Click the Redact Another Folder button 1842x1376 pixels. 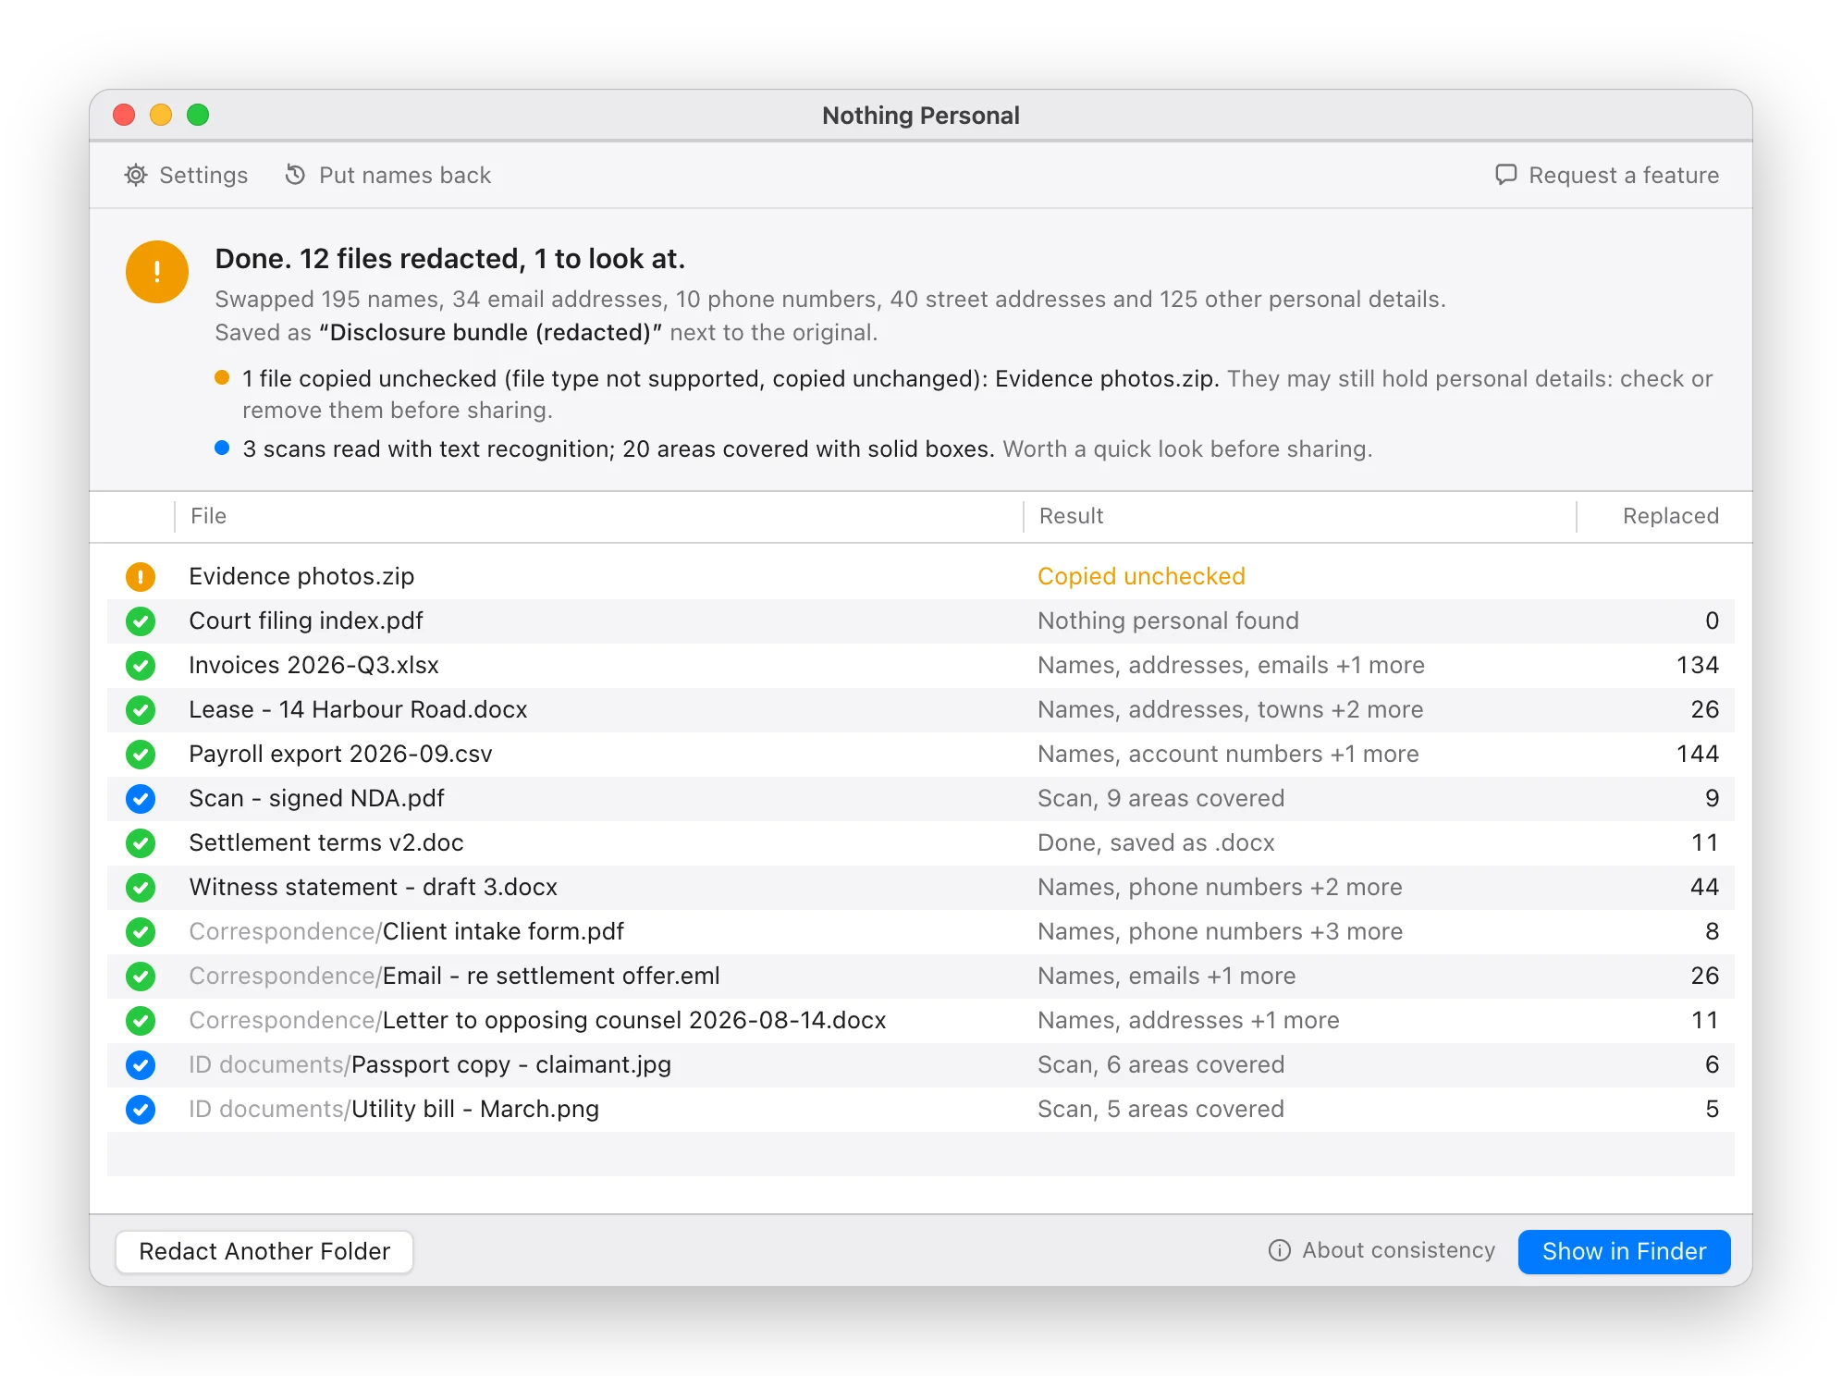click(264, 1251)
